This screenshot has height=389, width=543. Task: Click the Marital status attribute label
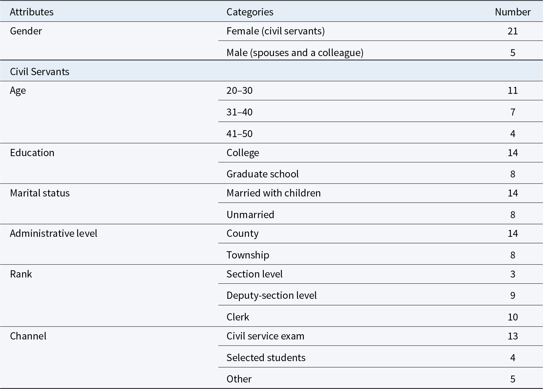tap(40, 193)
